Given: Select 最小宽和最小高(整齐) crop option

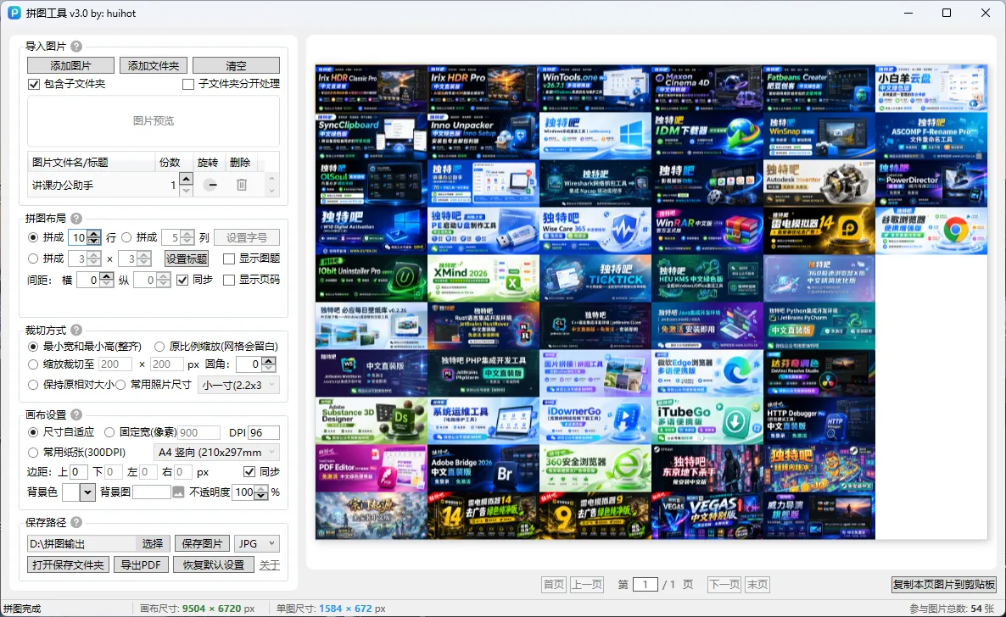Looking at the screenshot, I should (33, 347).
